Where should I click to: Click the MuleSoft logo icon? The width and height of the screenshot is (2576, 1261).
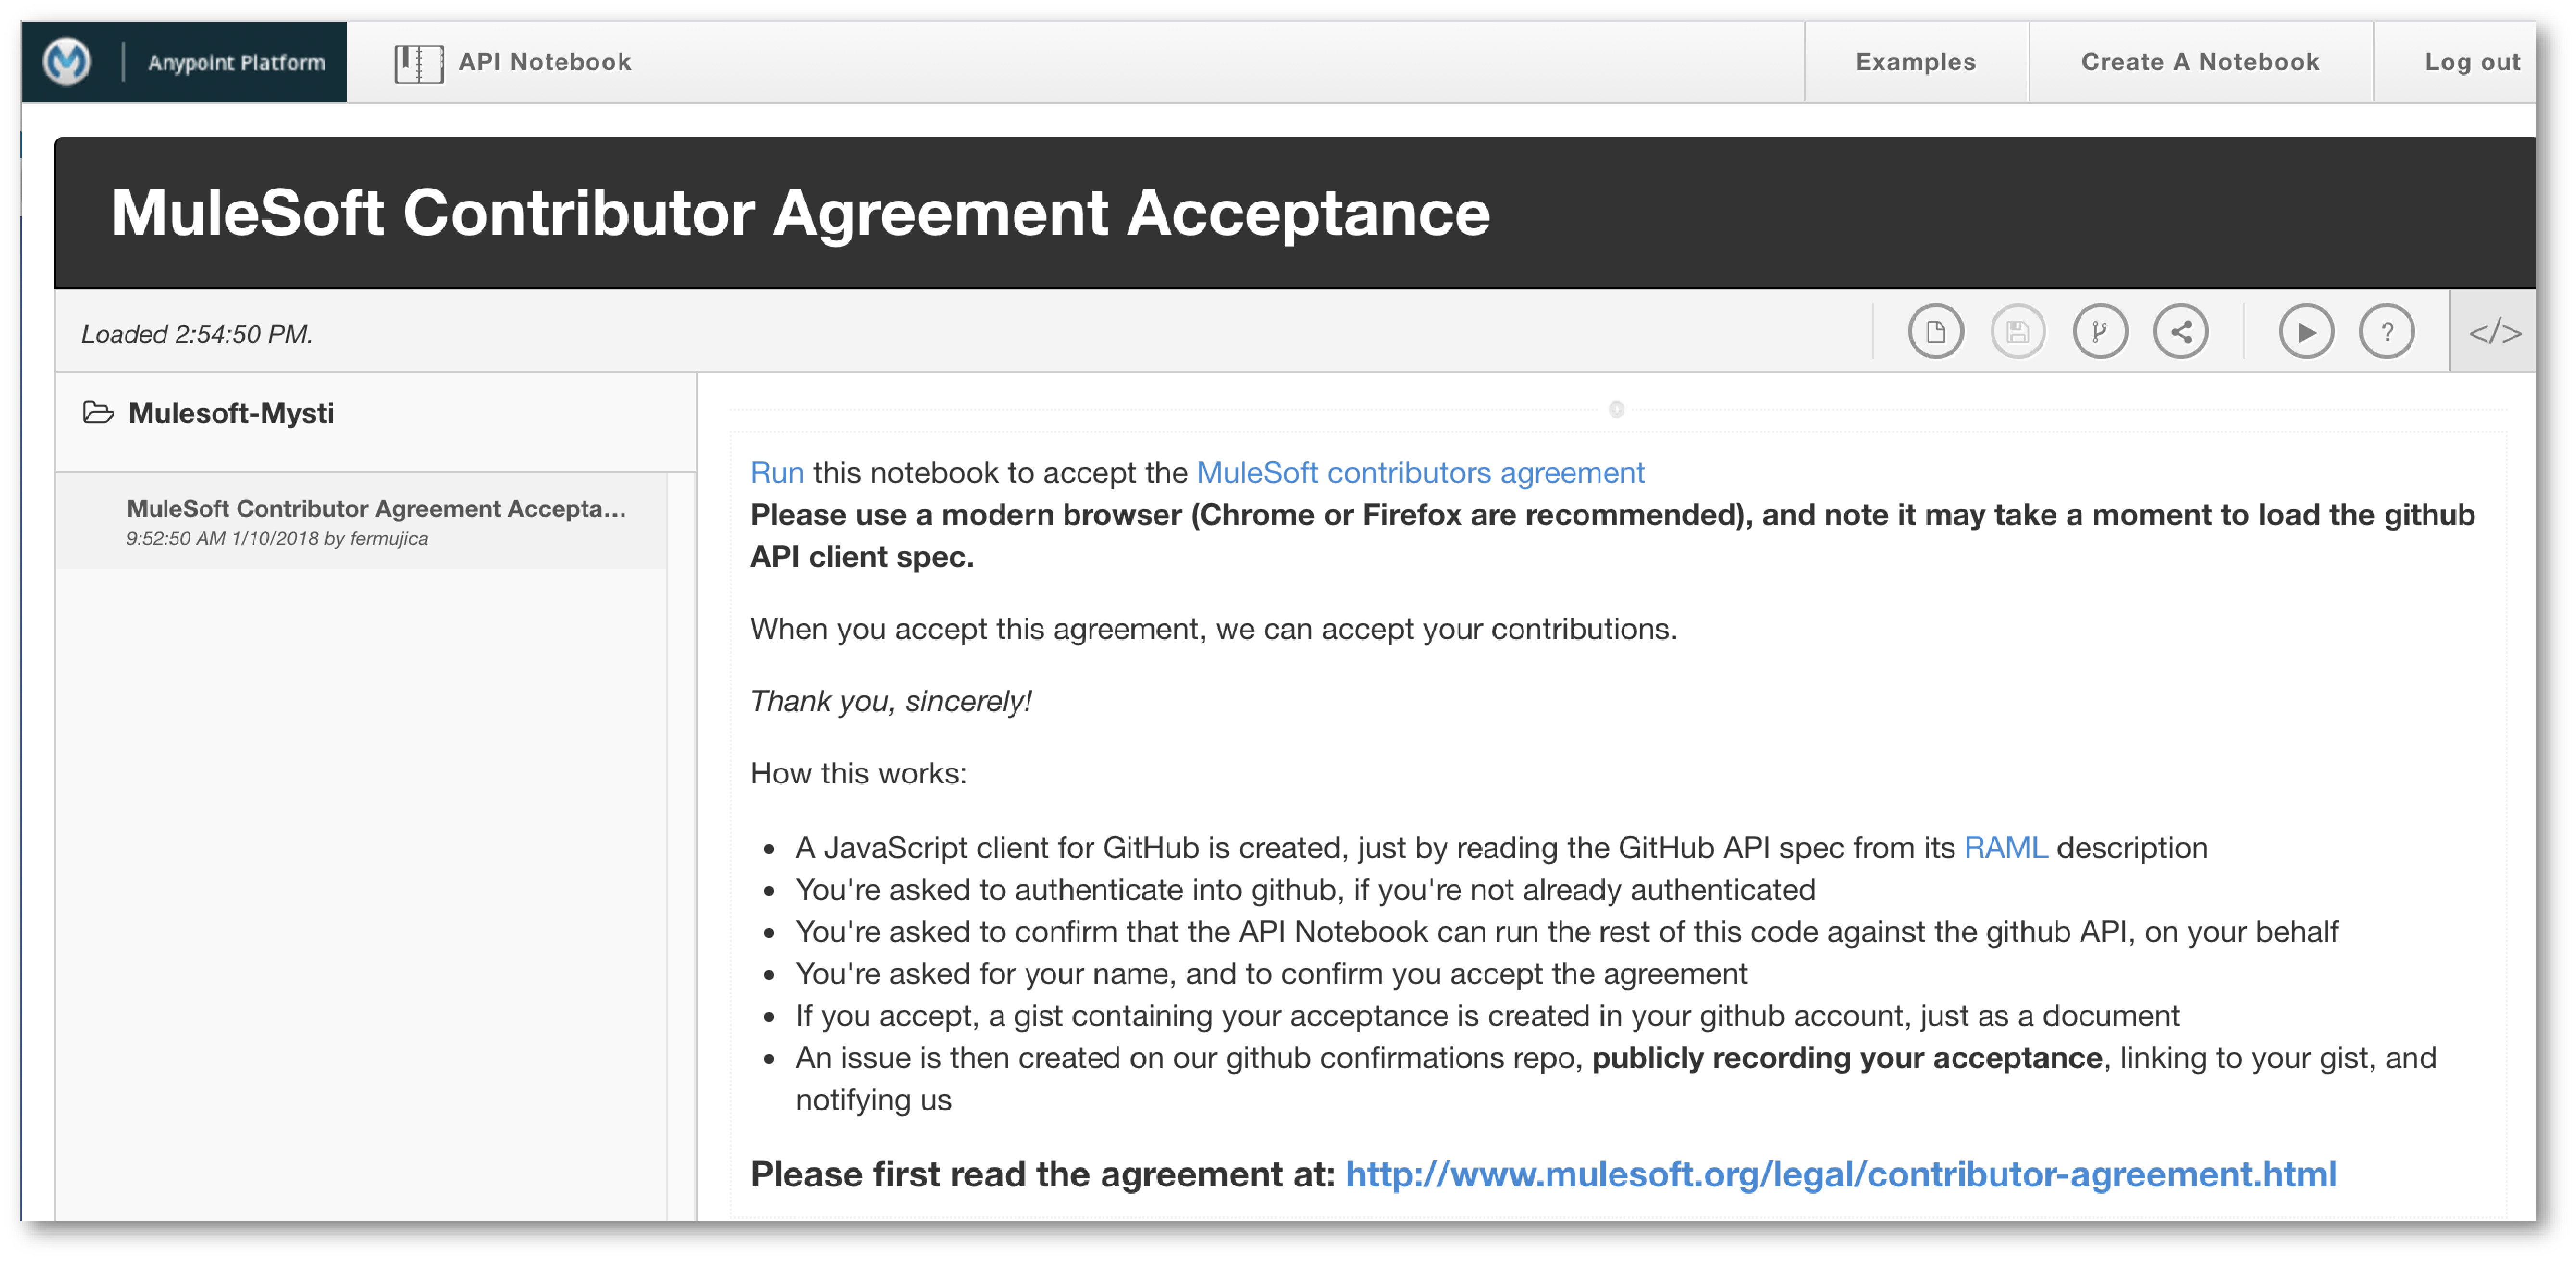pos(67,62)
